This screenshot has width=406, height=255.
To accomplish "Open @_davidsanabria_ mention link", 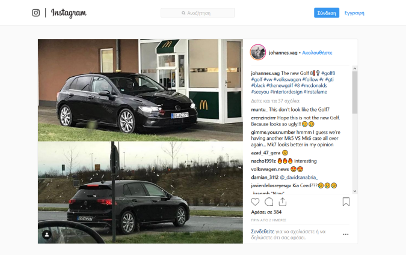I will coord(299,177).
